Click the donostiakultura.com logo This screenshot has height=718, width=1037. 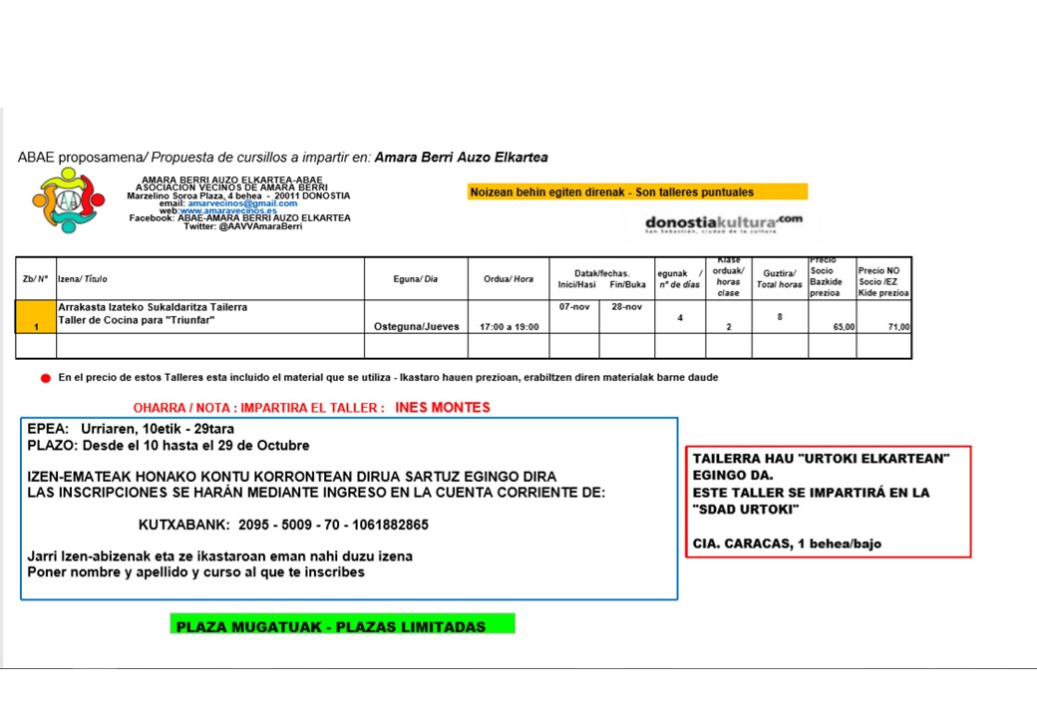coord(724,222)
